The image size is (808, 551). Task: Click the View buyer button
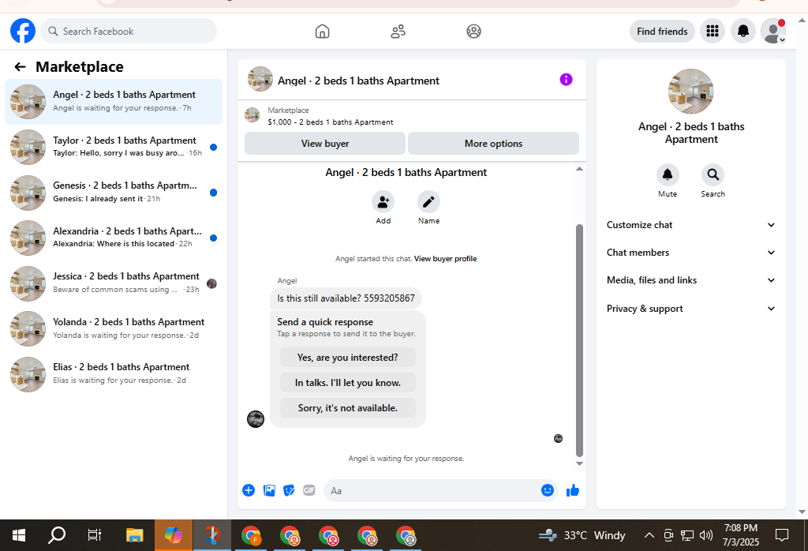[x=324, y=144]
